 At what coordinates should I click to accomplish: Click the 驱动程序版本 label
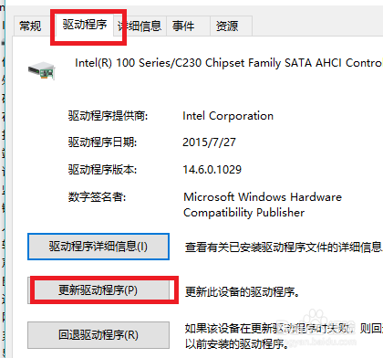pyautogui.click(x=102, y=170)
